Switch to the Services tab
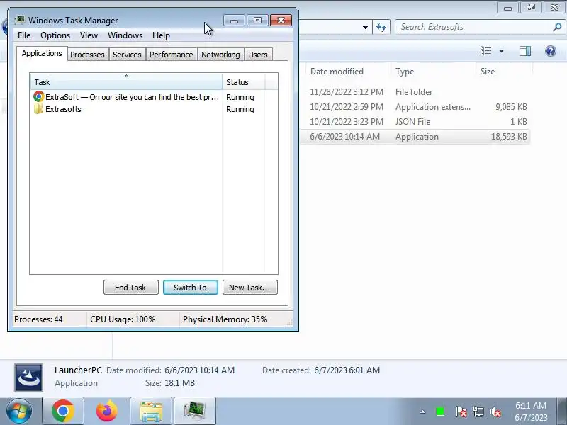Viewport: 567px width, 425px height. click(127, 55)
